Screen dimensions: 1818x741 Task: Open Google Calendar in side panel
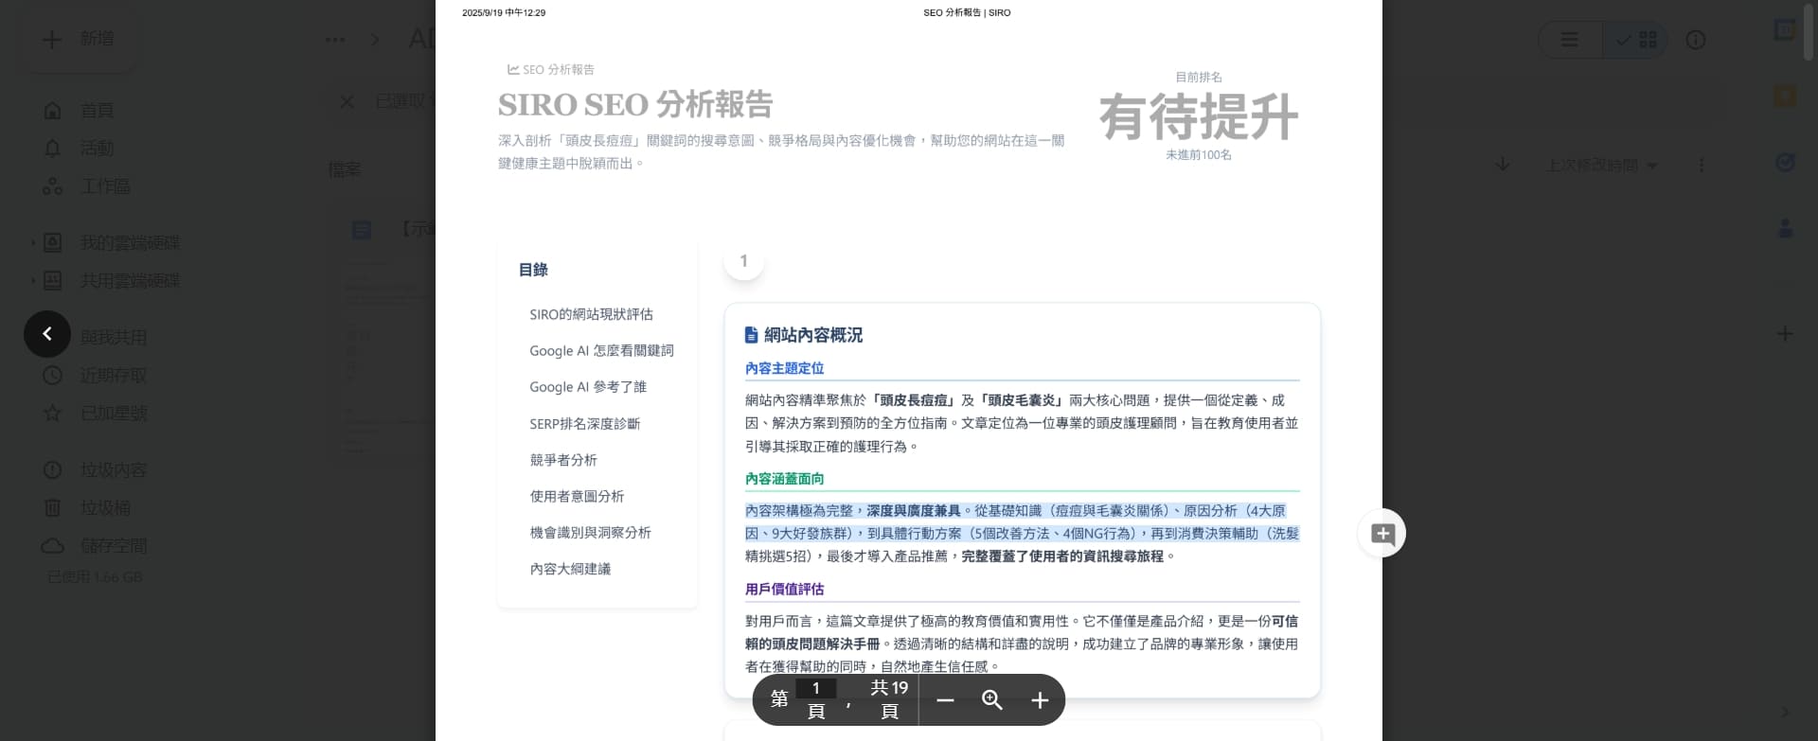tap(1785, 30)
